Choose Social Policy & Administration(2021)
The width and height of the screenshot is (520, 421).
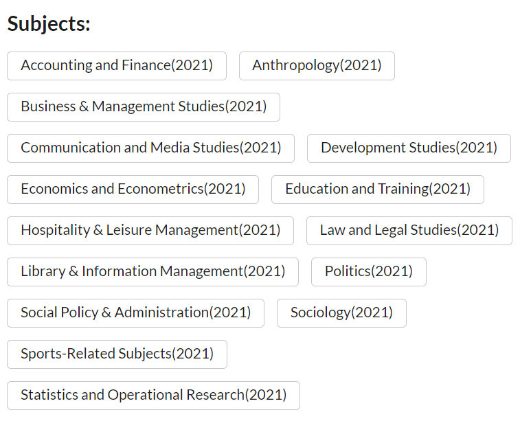pyautogui.click(x=135, y=313)
